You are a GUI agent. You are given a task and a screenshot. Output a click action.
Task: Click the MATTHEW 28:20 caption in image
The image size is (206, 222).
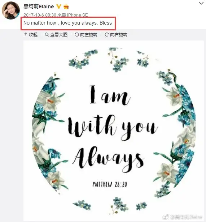[110, 184]
